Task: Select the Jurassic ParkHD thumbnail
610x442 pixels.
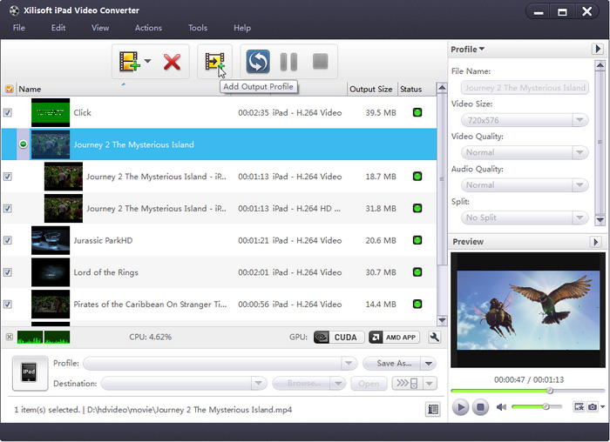Action: (51, 240)
